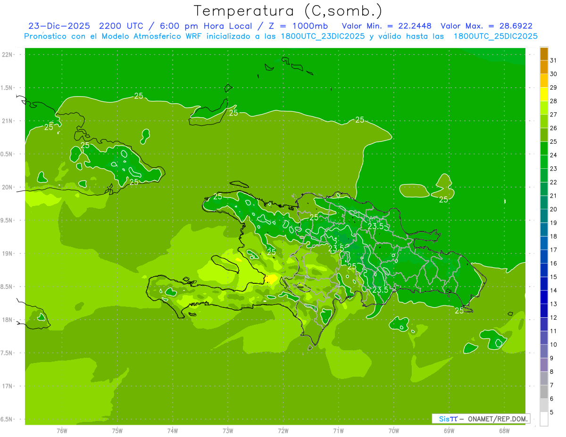
Task: Click the '19N' latitude axis label
Action: point(7,253)
